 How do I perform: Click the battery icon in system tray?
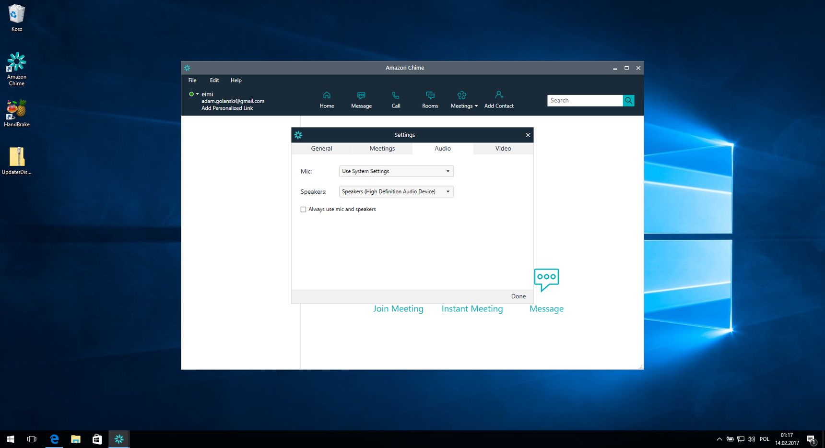[730, 439]
